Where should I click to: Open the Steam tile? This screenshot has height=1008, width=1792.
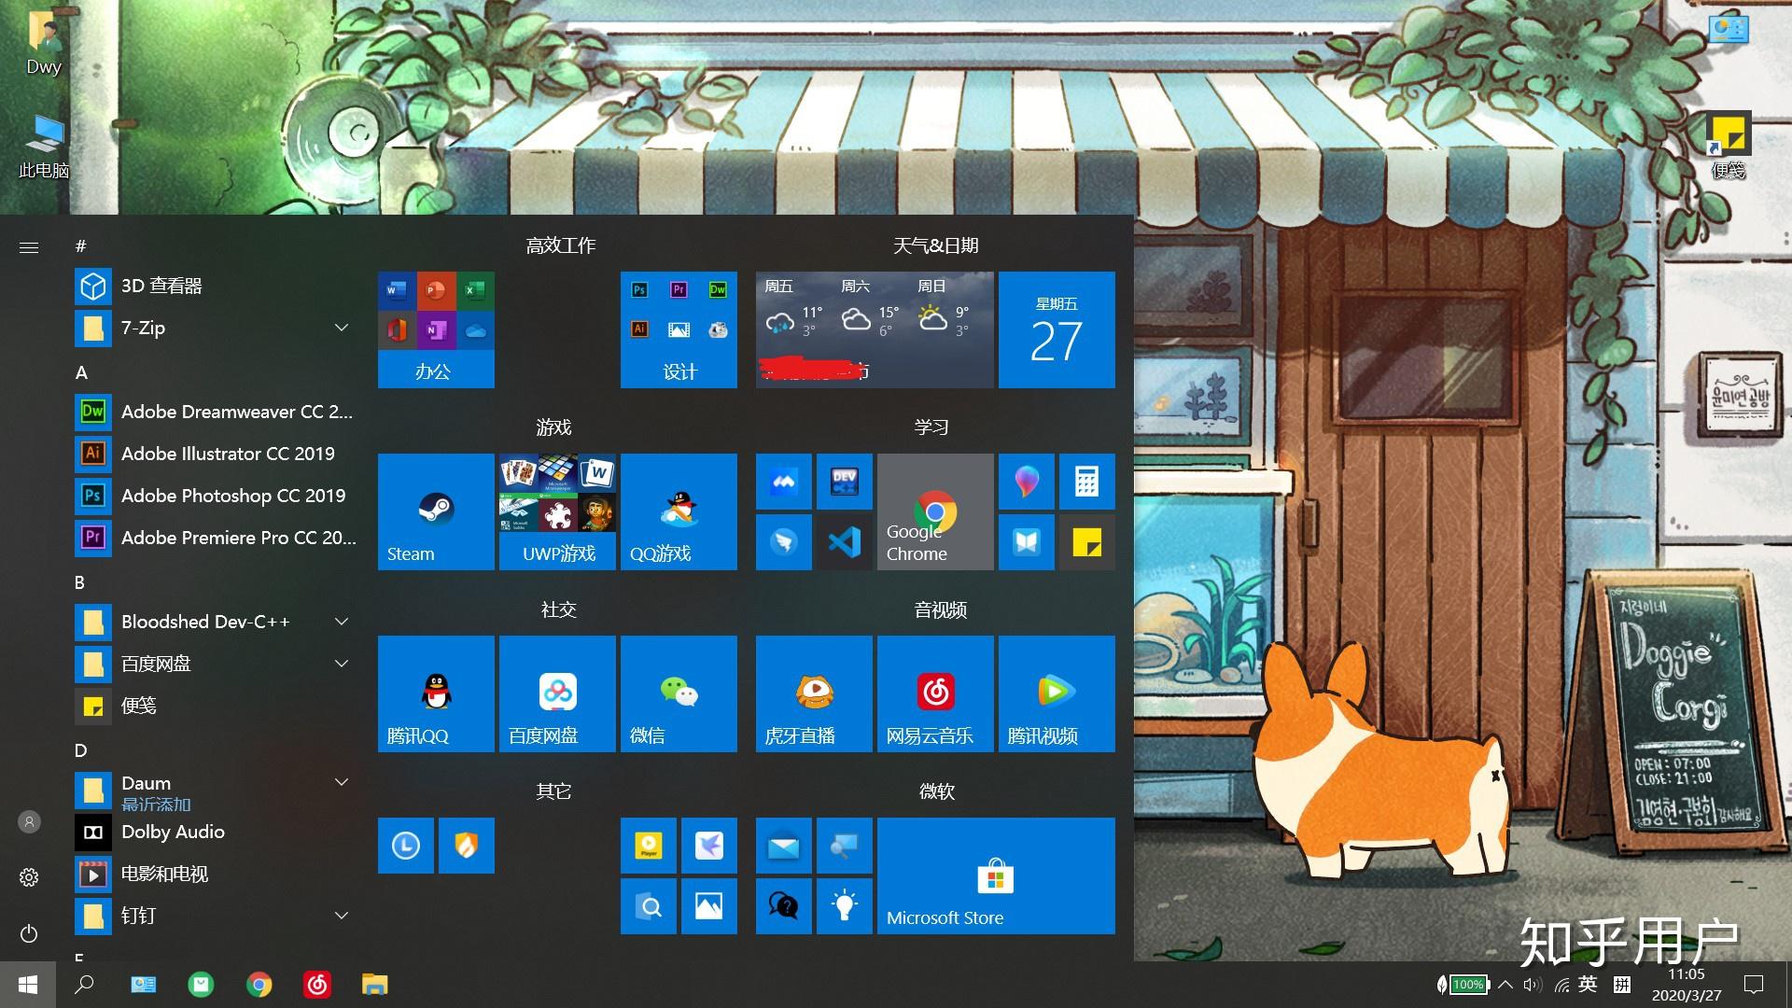[x=436, y=511]
